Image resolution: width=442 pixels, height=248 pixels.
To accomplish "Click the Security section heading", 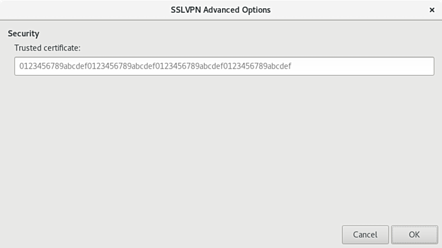I will coord(24,33).
